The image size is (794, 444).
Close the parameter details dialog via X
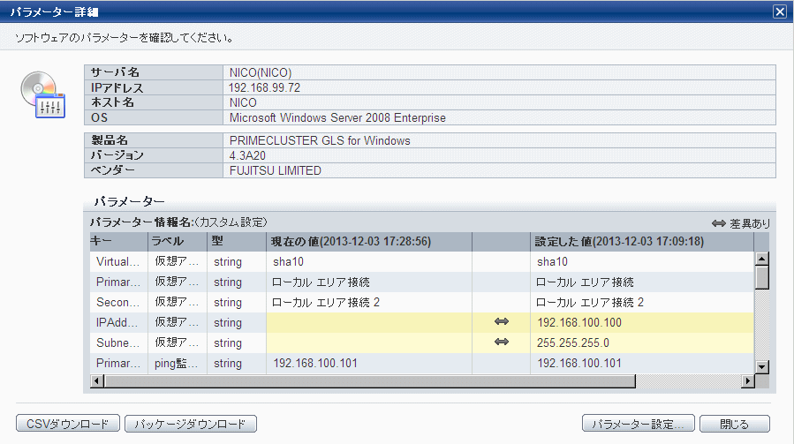(780, 11)
